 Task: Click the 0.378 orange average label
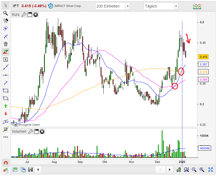pyautogui.click(x=203, y=72)
